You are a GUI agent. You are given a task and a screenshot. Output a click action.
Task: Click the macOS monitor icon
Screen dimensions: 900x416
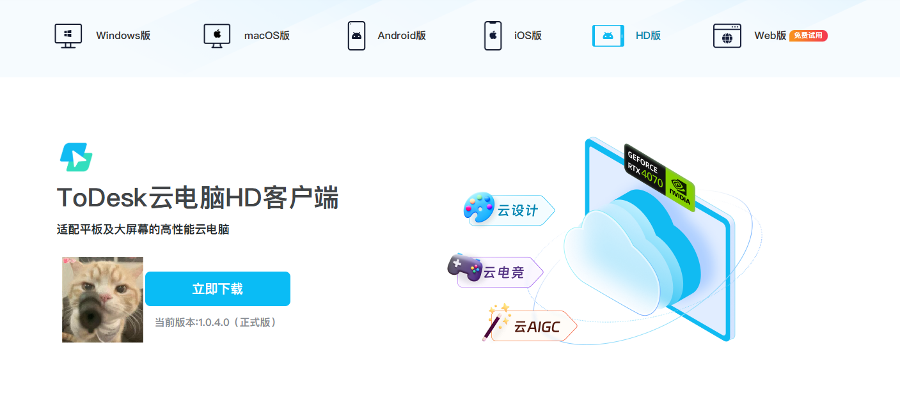click(x=217, y=36)
